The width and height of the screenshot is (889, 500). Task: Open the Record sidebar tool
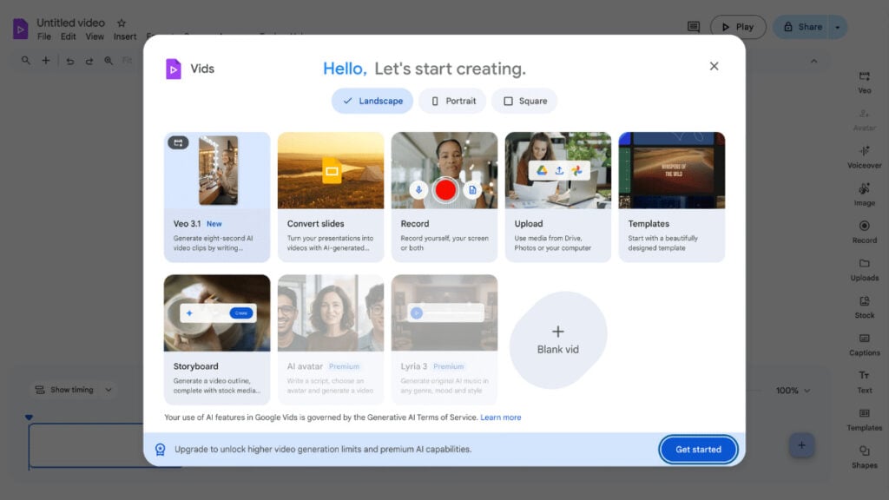(864, 232)
